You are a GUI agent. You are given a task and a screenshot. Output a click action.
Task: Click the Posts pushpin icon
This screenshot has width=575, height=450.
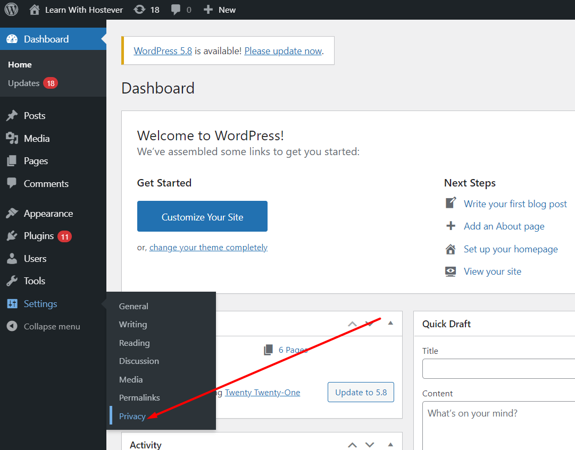pyautogui.click(x=12, y=116)
